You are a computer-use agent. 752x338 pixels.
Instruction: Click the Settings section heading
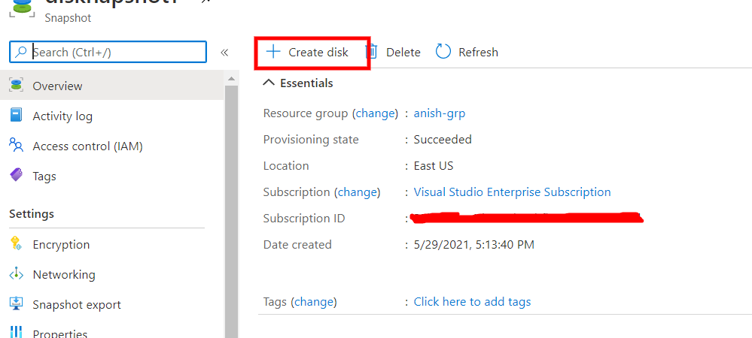tap(32, 213)
